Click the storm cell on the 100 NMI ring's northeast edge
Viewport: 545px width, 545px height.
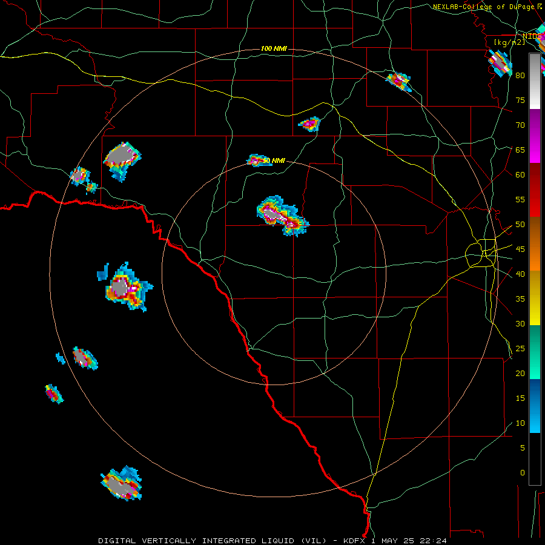point(399,81)
